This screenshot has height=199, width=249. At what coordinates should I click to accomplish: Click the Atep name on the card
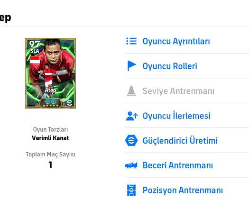[50, 90]
